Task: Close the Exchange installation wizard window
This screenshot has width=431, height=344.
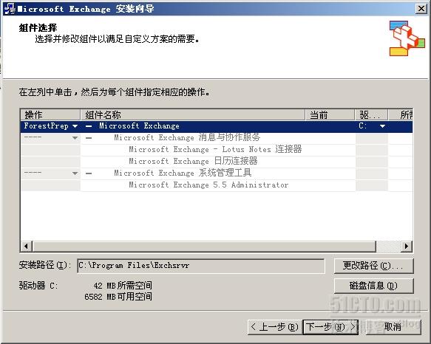Action: [421, 9]
